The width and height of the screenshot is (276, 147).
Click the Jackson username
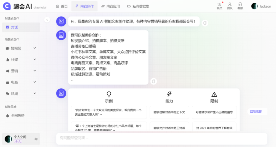click(x=265, y=6)
